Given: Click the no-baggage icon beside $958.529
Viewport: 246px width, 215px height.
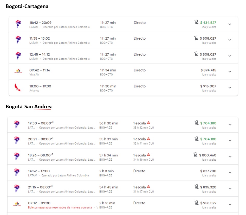Looking at the screenshot, I should point(197,203).
